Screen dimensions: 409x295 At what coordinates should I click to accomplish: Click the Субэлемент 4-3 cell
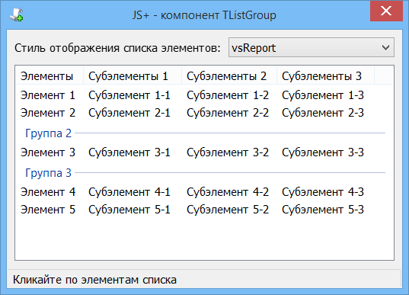pyautogui.click(x=323, y=192)
